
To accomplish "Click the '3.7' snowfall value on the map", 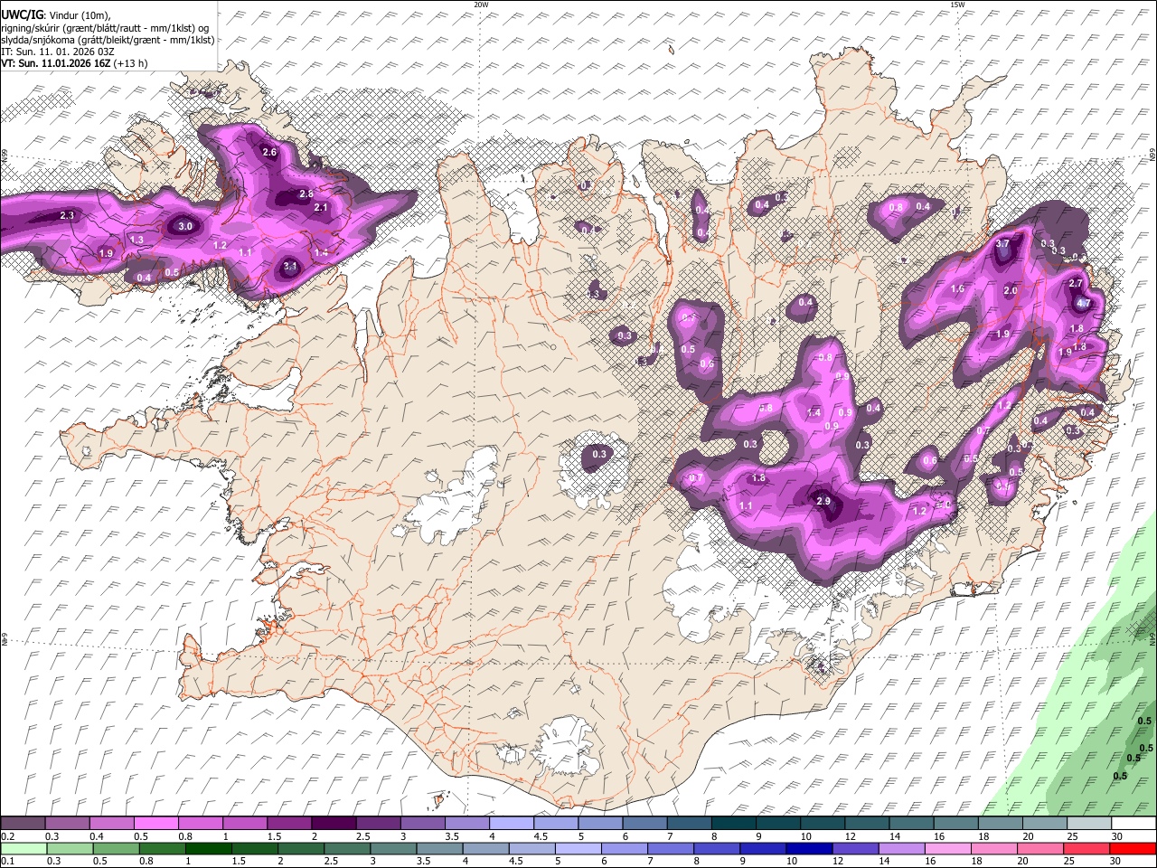I will (1002, 244).
